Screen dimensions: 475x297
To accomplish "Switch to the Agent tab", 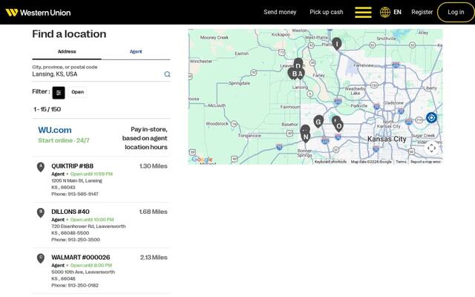I will pos(136,51).
